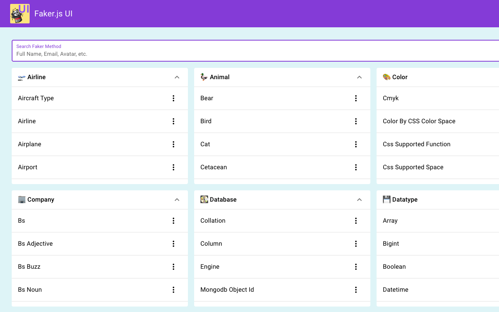Screen dimensions: 499x312
Task: Collapse the Company section with its chevron
Action: click(x=177, y=199)
